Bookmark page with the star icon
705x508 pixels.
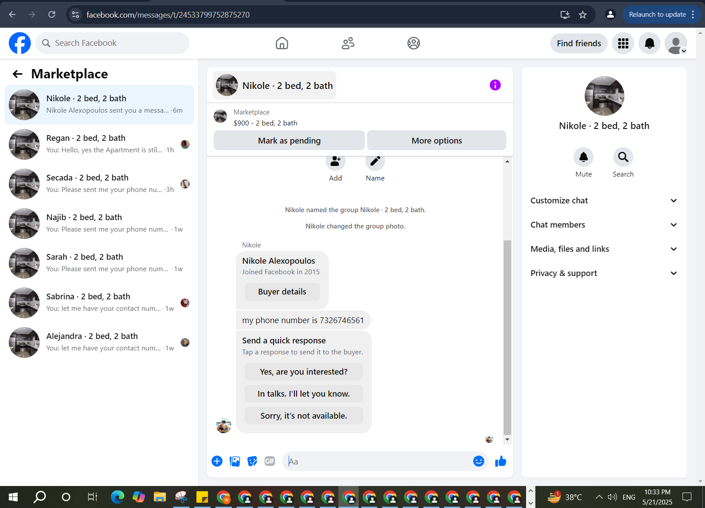pos(583,15)
